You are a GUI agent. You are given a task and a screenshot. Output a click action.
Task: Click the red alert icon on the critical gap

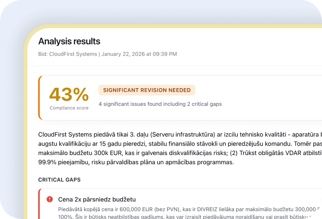49,199
